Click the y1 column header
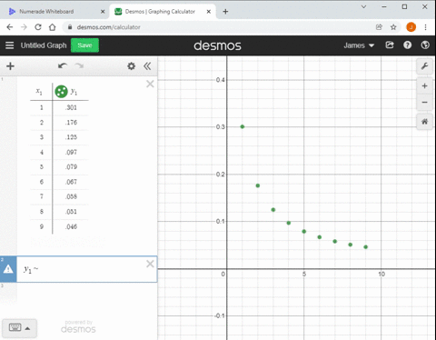The height and width of the screenshot is (340, 436). click(74, 91)
